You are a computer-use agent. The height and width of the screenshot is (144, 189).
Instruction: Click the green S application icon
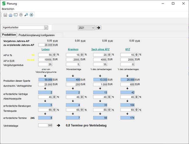tap(3, 4)
